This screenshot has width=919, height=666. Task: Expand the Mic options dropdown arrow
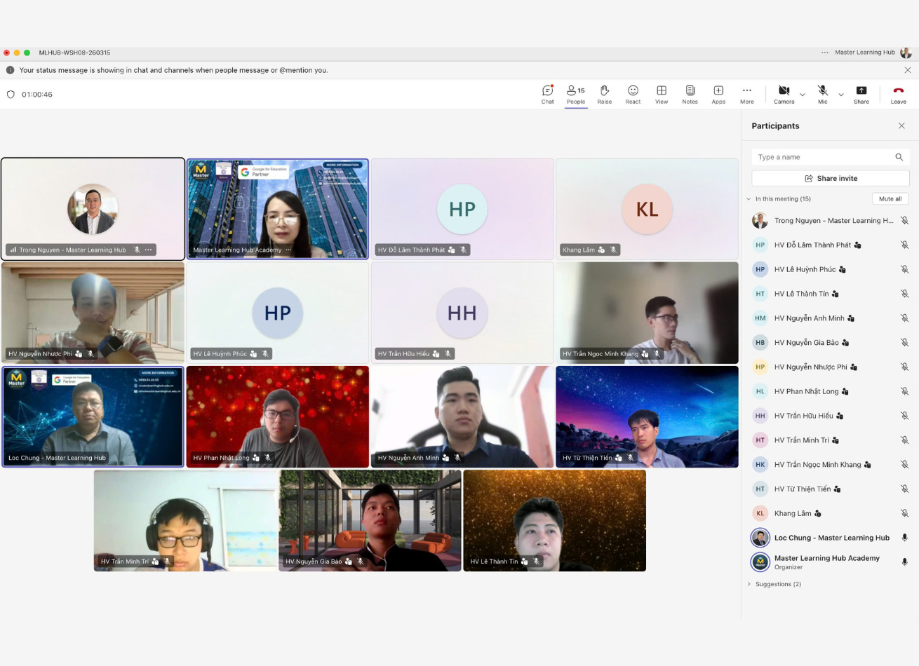[841, 95]
